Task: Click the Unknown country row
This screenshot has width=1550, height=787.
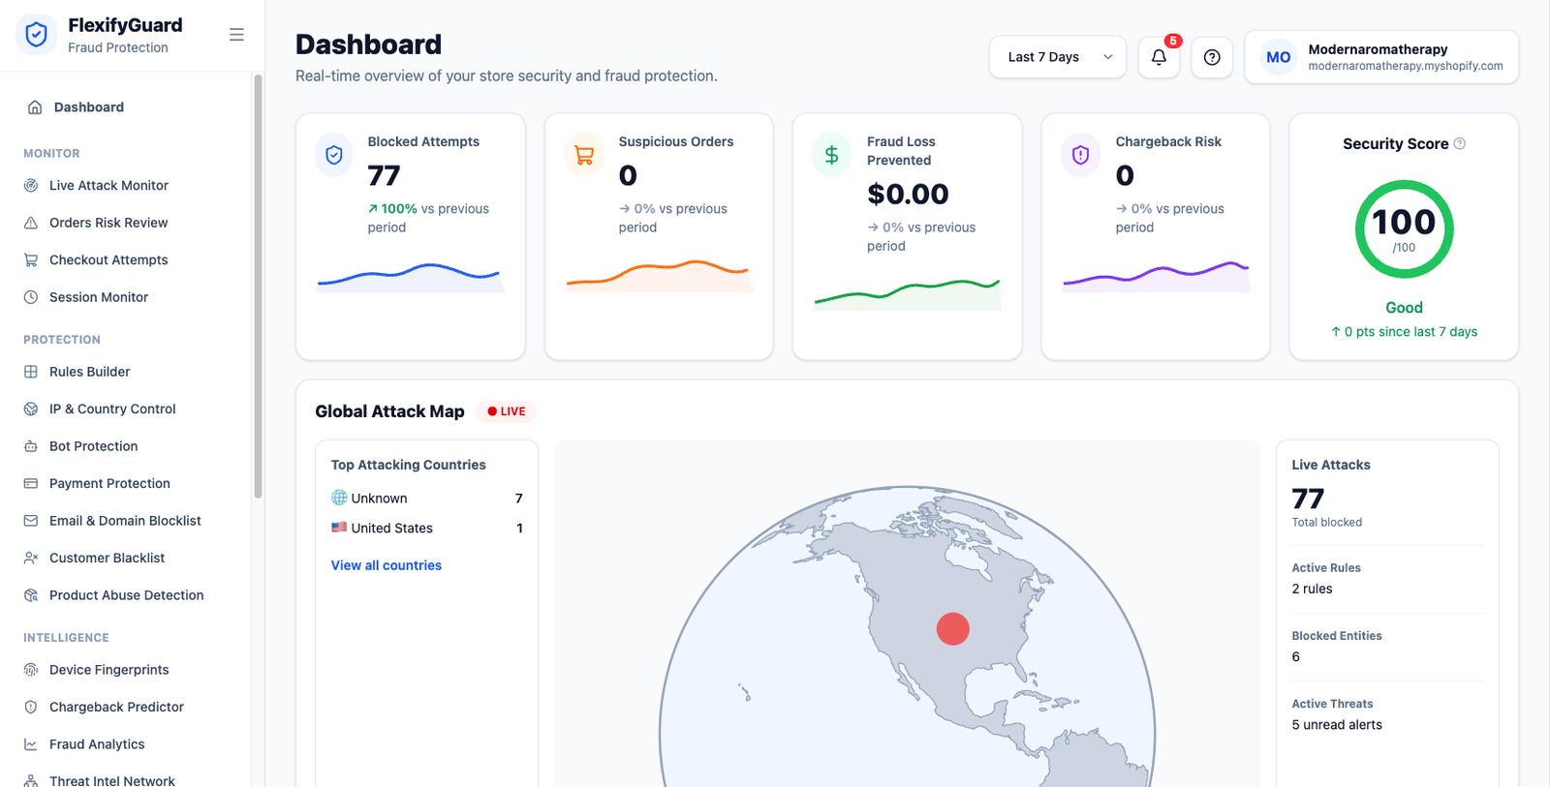Action: [427, 499]
